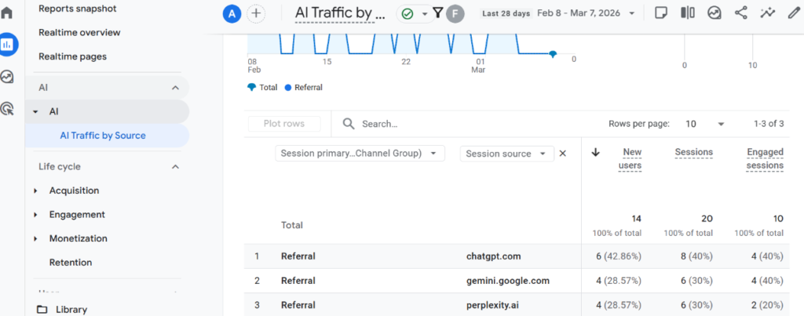Open the compare columns icon
Image resolution: width=804 pixels, height=316 pixels.
[688, 13]
